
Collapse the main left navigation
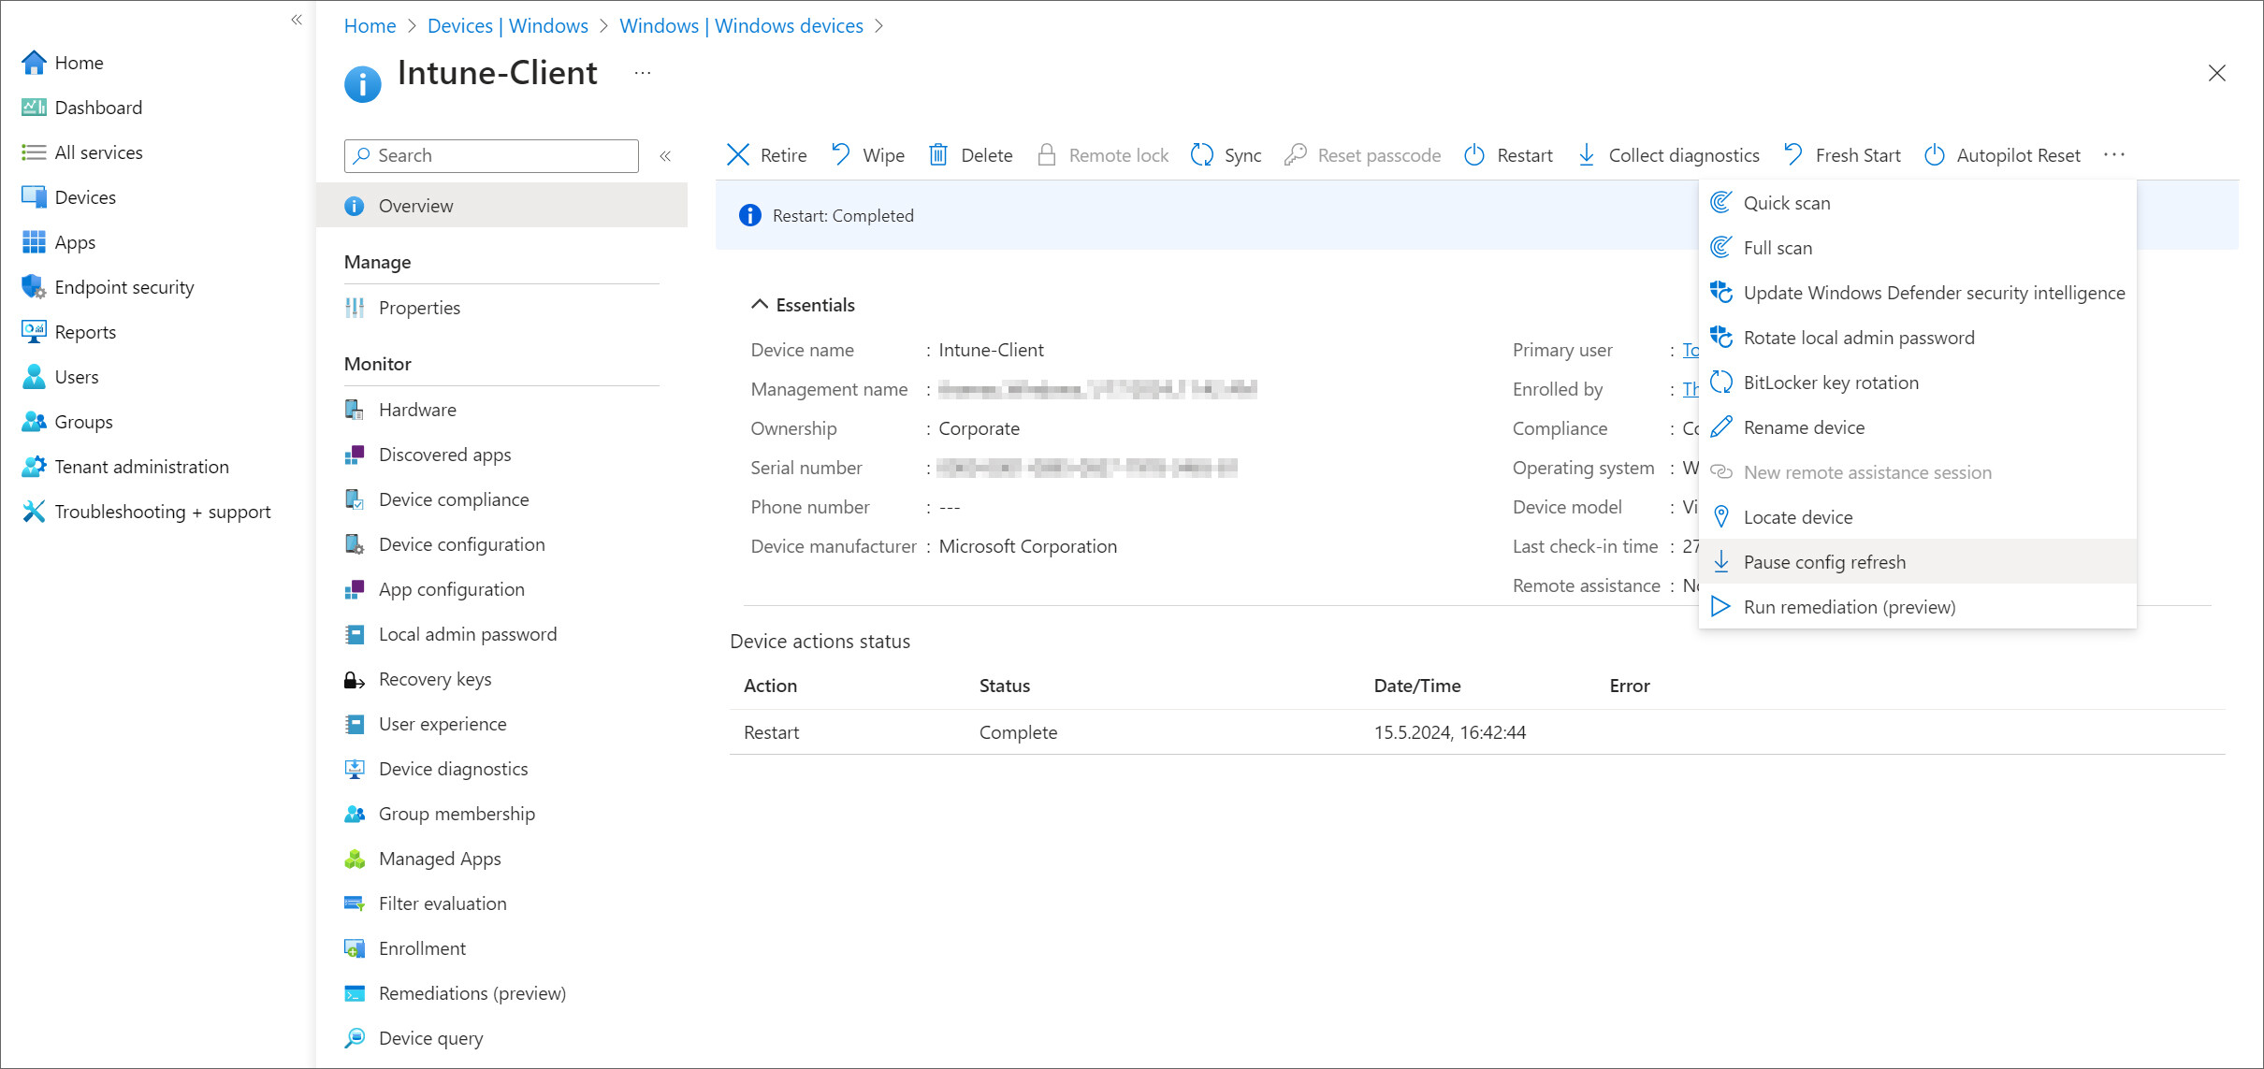click(x=297, y=20)
